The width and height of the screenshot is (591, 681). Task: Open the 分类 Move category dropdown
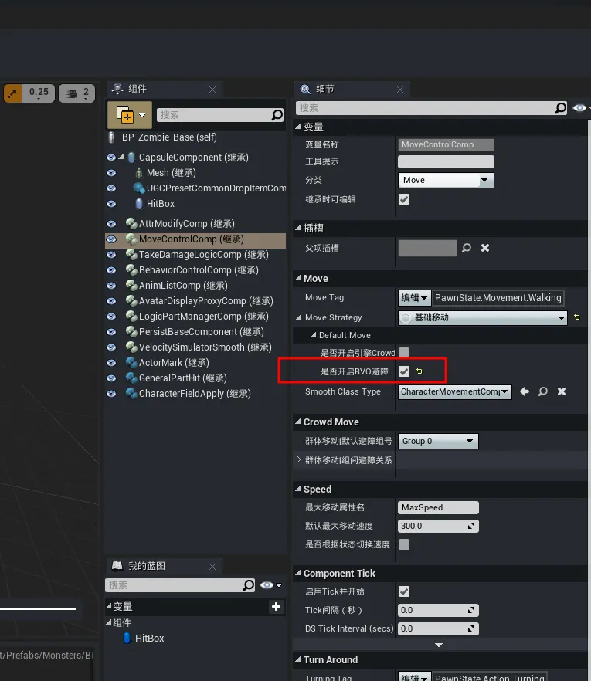tap(446, 180)
